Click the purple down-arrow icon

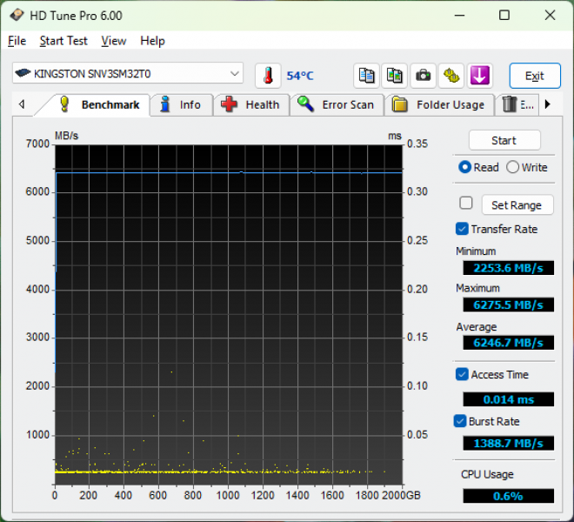[x=479, y=76]
